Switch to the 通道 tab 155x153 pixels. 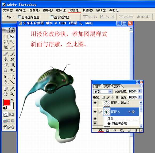point(107,87)
